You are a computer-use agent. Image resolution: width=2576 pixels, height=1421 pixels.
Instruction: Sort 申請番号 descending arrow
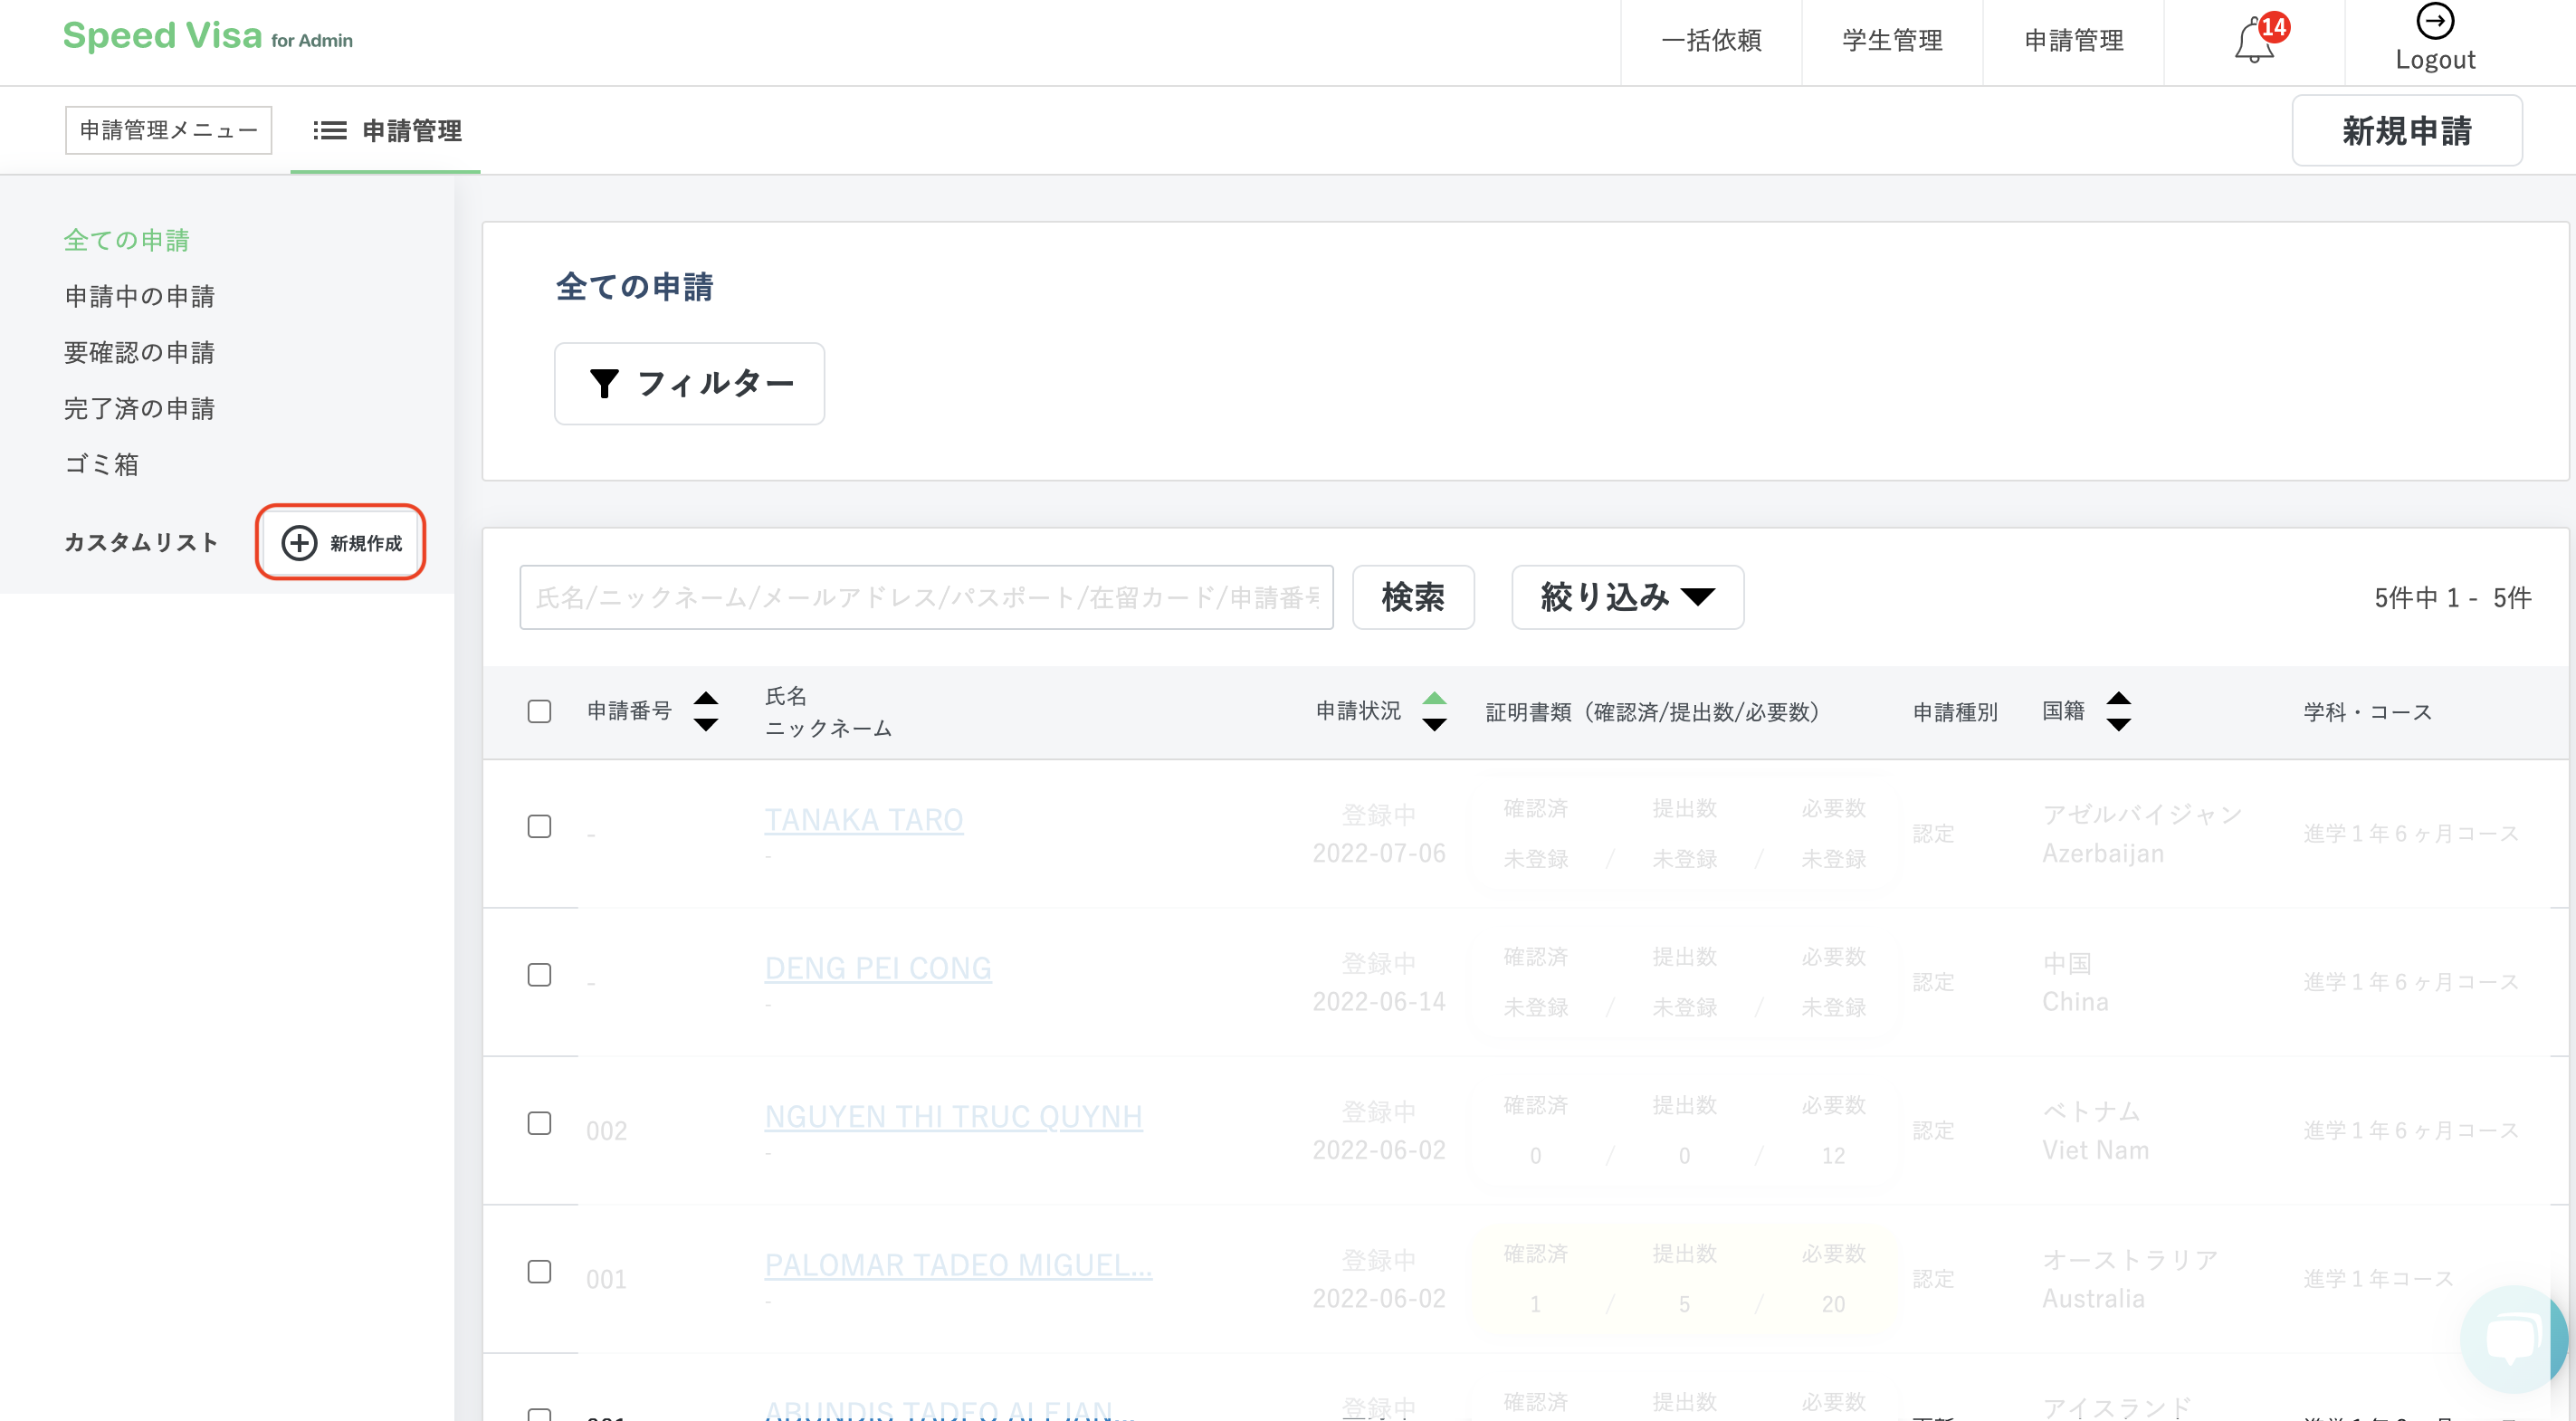tap(706, 724)
